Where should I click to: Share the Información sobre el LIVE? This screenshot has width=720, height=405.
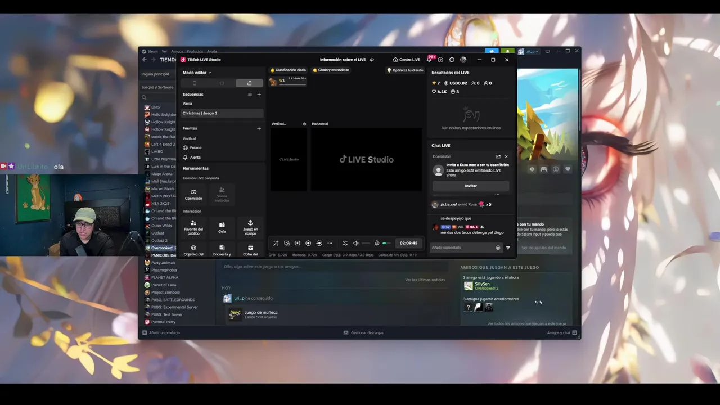click(372, 60)
